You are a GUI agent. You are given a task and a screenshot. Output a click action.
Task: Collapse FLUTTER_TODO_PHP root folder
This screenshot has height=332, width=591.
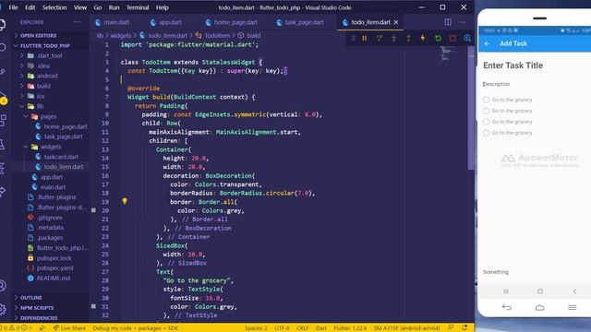[51, 45]
